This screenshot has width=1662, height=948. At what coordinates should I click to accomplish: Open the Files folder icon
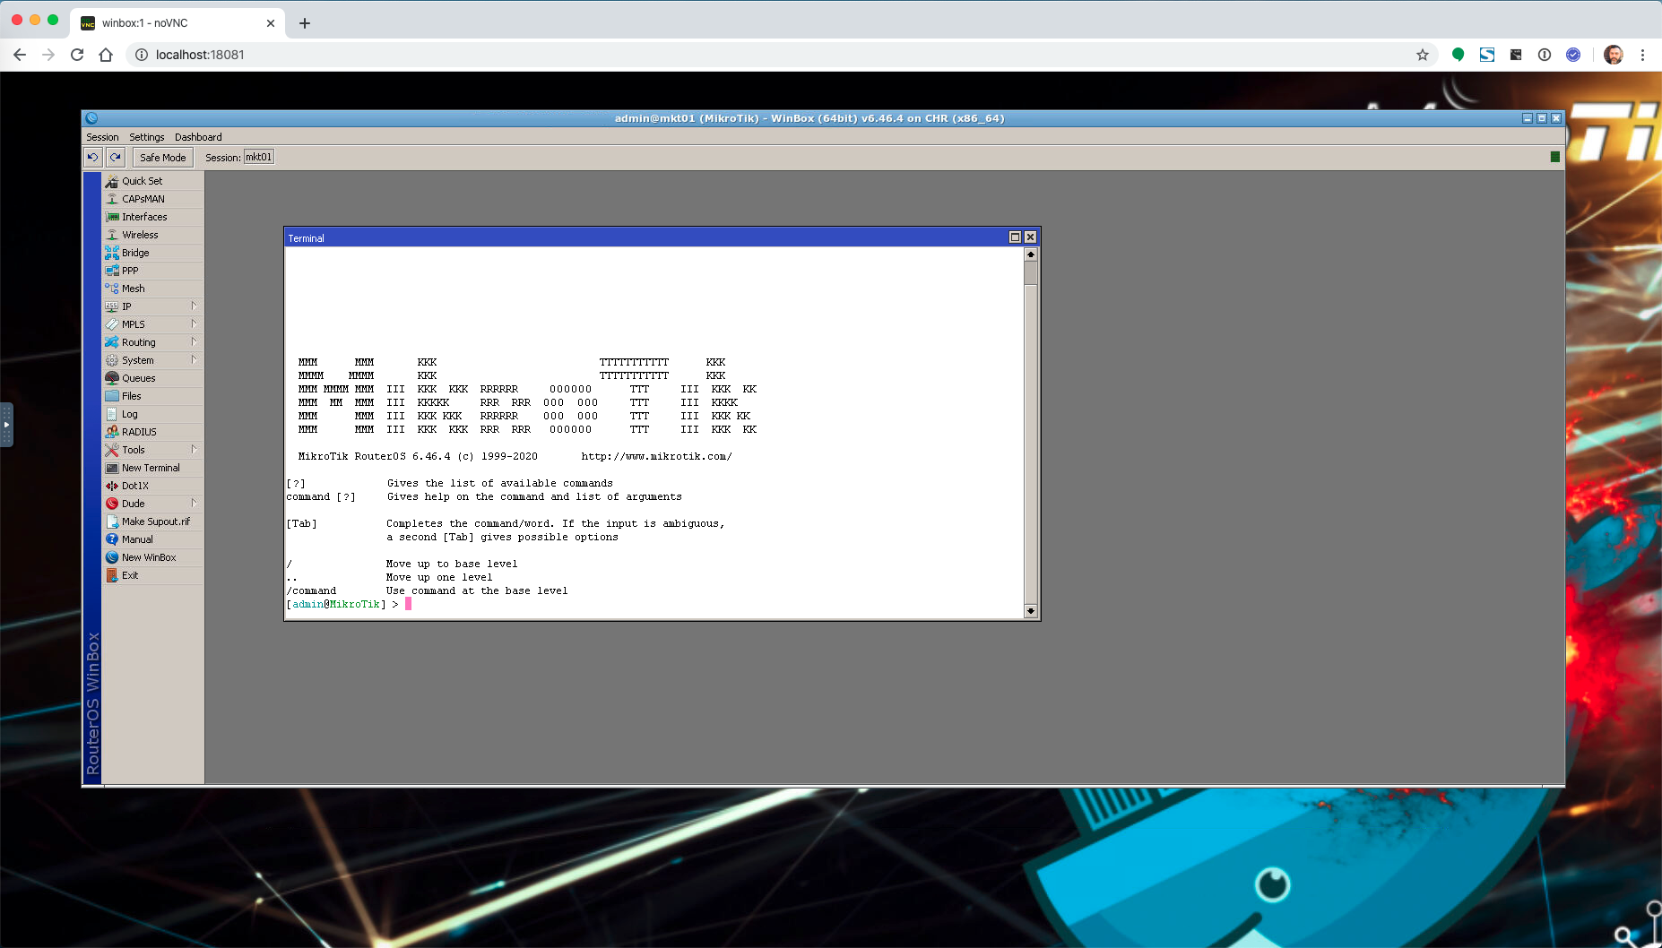pos(112,396)
